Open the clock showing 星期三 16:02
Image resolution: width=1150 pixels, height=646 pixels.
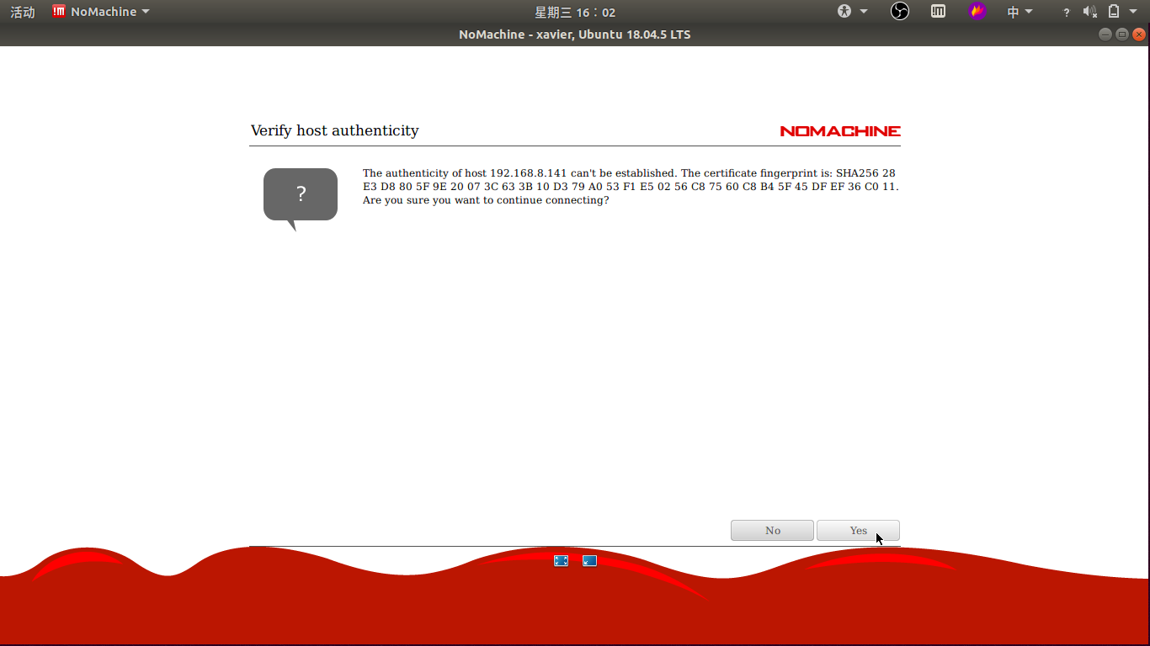click(x=575, y=12)
